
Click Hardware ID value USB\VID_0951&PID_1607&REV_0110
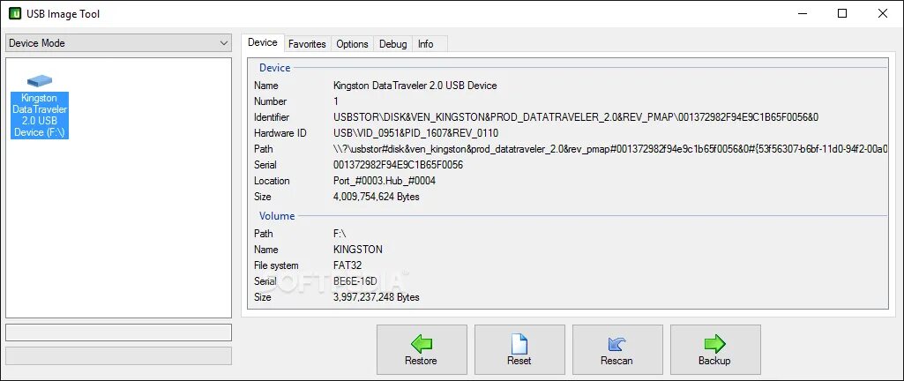(415, 133)
